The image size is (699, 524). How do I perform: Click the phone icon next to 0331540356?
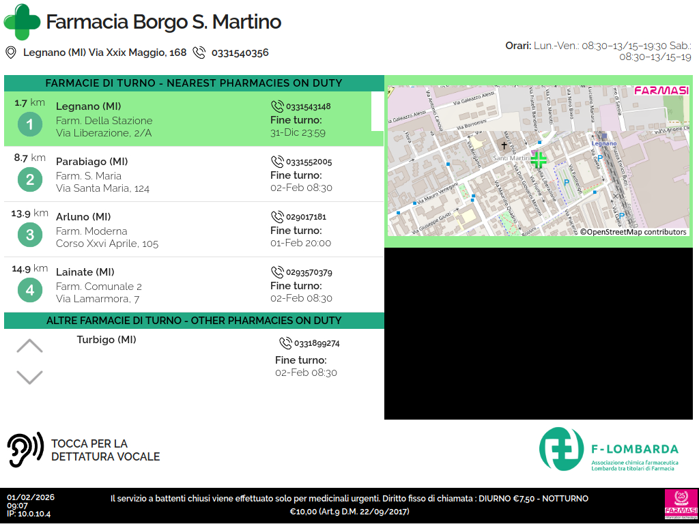[x=199, y=53]
